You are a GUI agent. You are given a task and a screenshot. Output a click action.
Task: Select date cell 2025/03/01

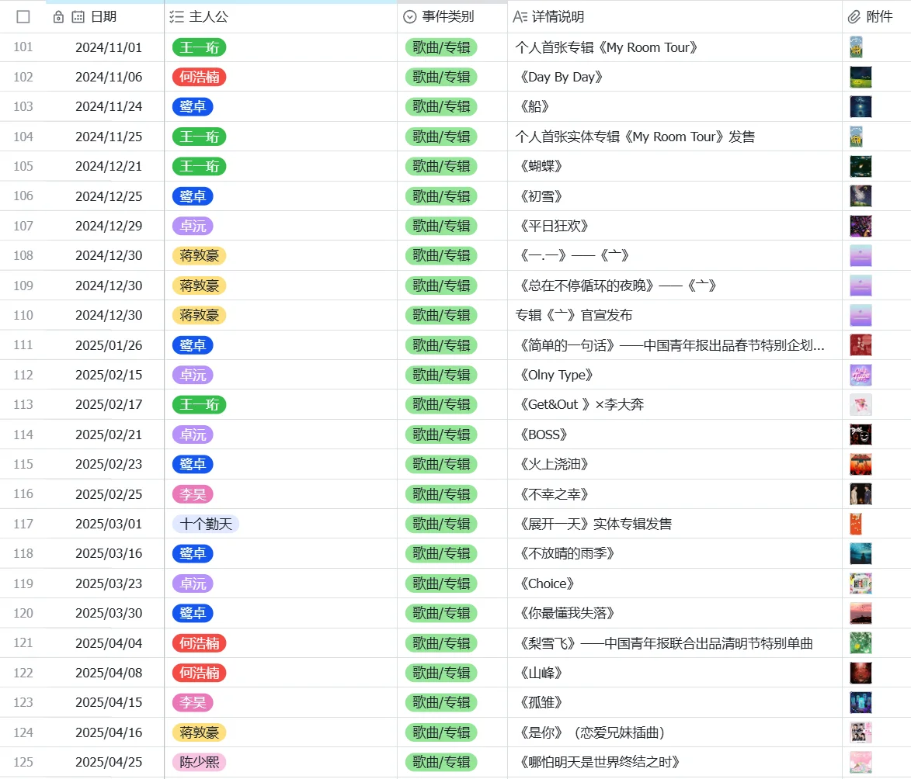[109, 525]
